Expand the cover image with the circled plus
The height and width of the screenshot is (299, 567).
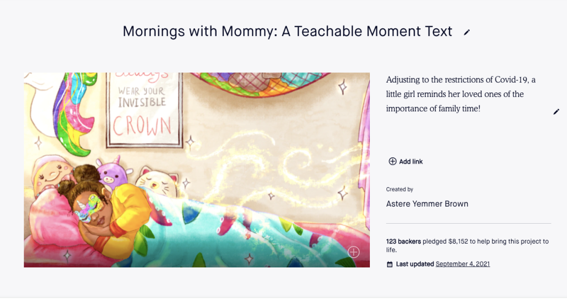click(x=353, y=252)
